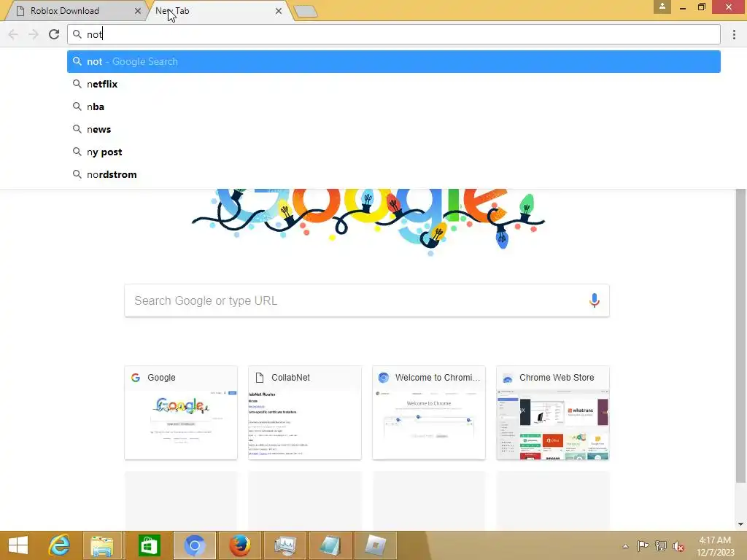Viewport: 747px width, 560px height.
Task: Open File Explorer from the taskbar
Action: (102, 545)
